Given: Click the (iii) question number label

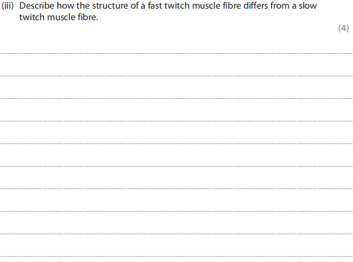Looking at the screenshot, I should pos(9,7).
